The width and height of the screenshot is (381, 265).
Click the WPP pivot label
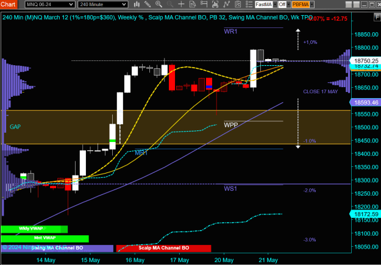pos(230,125)
